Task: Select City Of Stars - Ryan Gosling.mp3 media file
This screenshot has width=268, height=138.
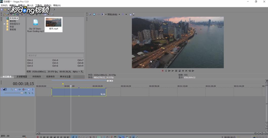Action: point(35,25)
